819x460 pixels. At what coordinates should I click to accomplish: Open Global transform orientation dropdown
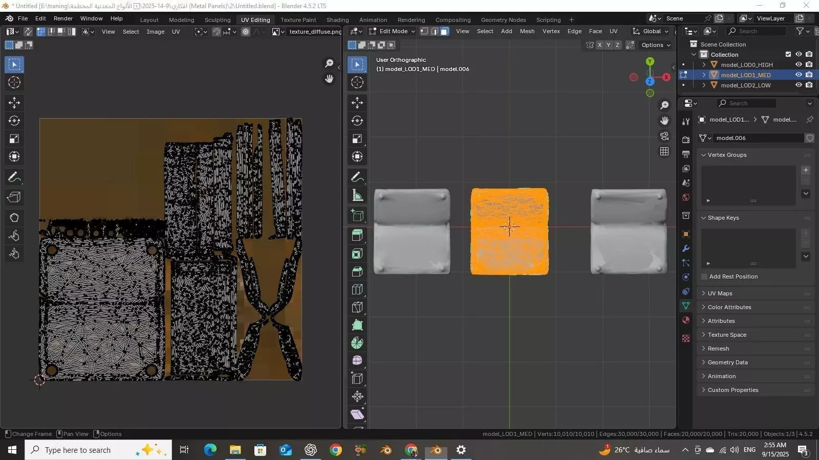tap(651, 31)
